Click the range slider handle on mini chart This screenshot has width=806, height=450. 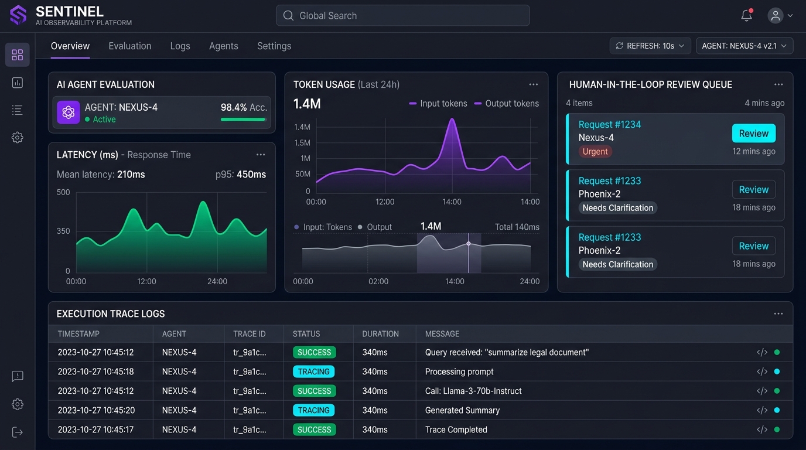coord(469,243)
